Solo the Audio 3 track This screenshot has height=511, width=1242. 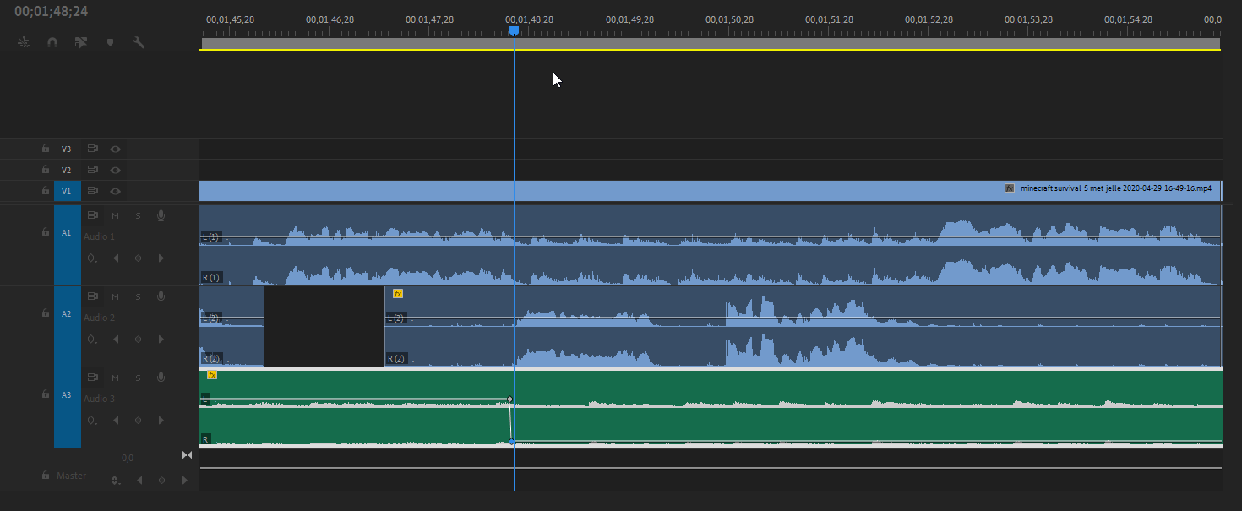click(139, 378)
